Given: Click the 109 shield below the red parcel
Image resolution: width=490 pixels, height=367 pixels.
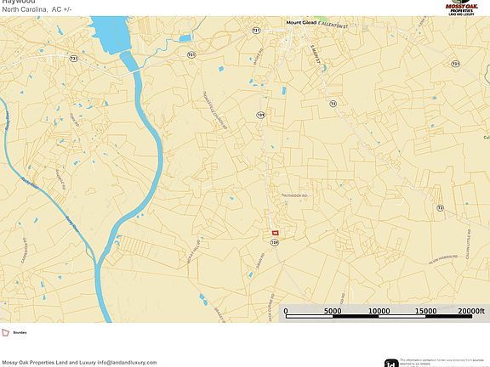Looking at the screenshot, I should point(275,242).
